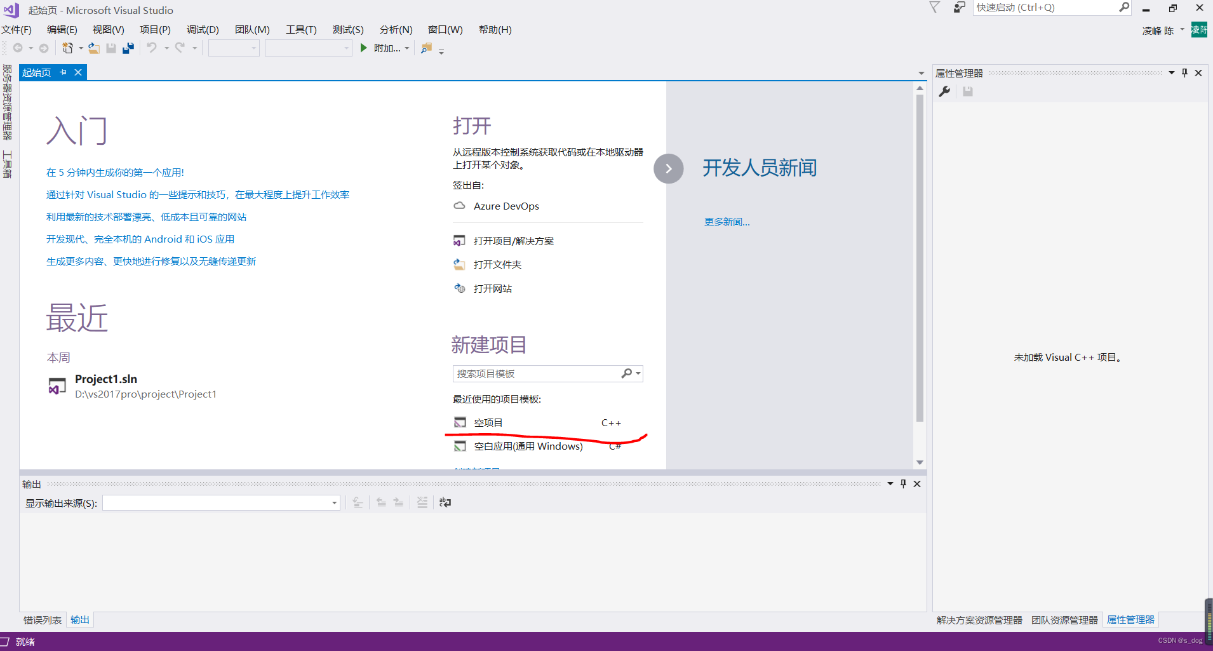Click the wrench icon in Property Manager
The width and height of the screenshot is (1213, 651).
pos(945,91)
